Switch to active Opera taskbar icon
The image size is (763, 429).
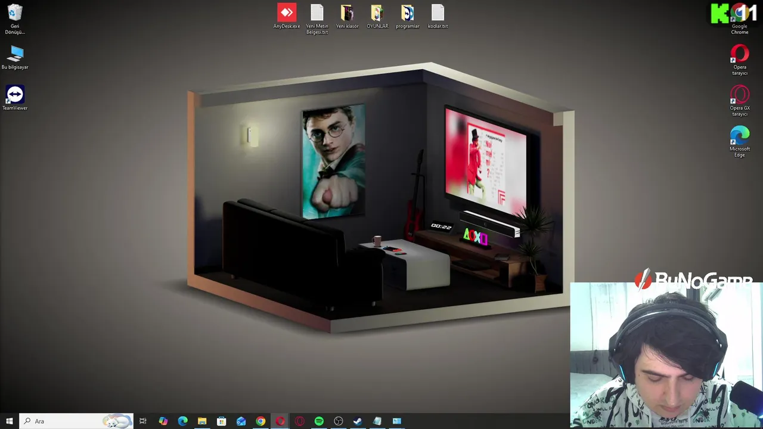(280, 421)
